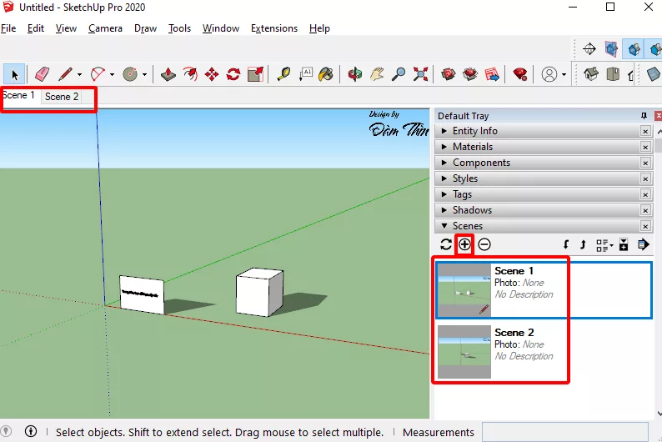Open the View menu
The width and height of the screenshot is (662, 442).
click(x=67, y=28)
